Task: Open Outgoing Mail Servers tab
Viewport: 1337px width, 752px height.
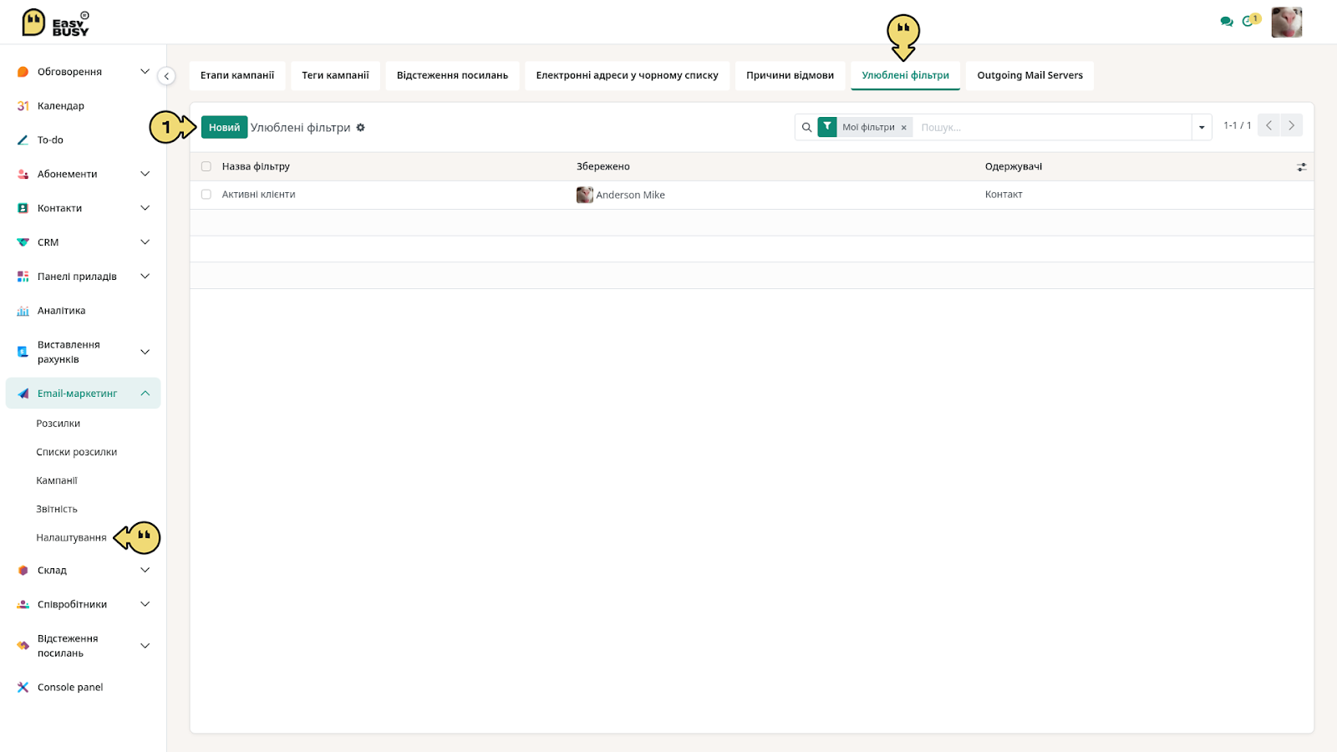Action: click(1029, 75)
